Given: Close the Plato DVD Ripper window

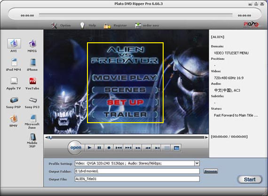Looking at the screenshot, I should [x=262, y=4].
